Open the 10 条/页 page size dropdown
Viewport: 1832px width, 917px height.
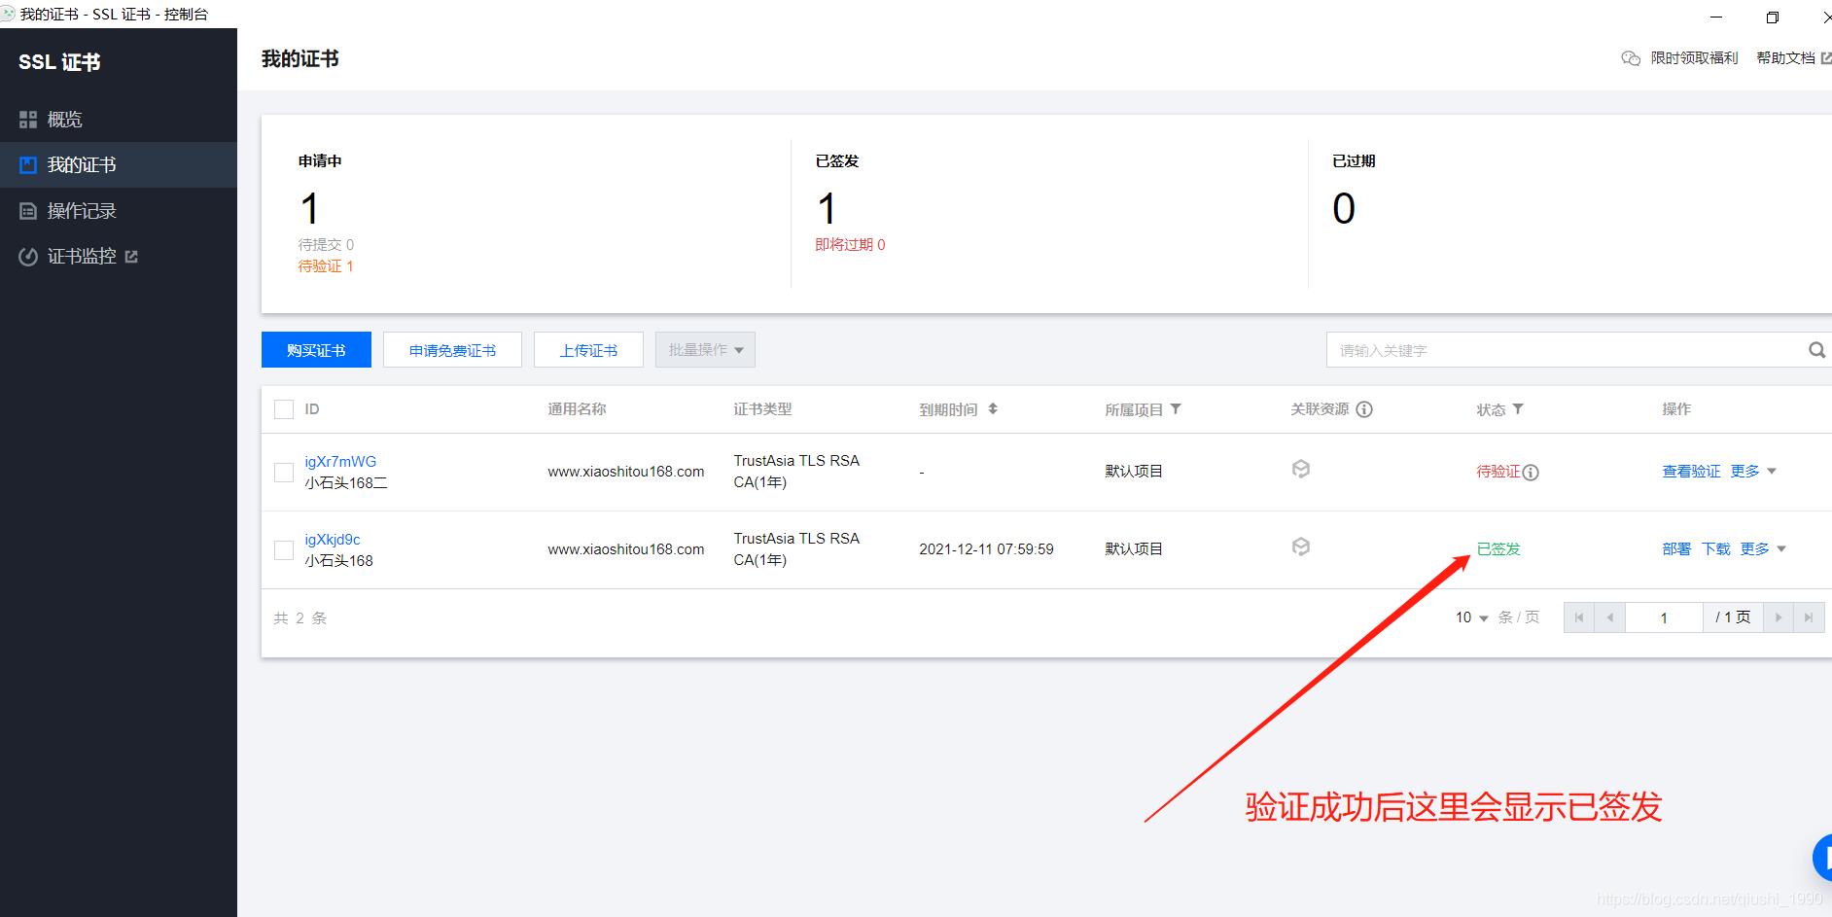click(x=1471, y=617)
